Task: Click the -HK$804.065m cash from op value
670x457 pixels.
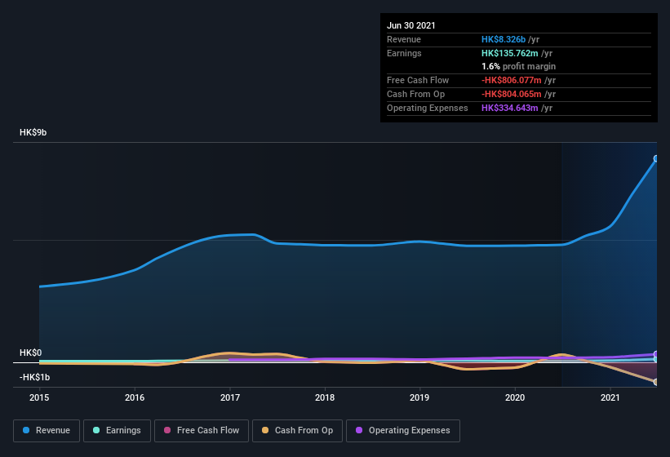Action: (x=512, y=94)
